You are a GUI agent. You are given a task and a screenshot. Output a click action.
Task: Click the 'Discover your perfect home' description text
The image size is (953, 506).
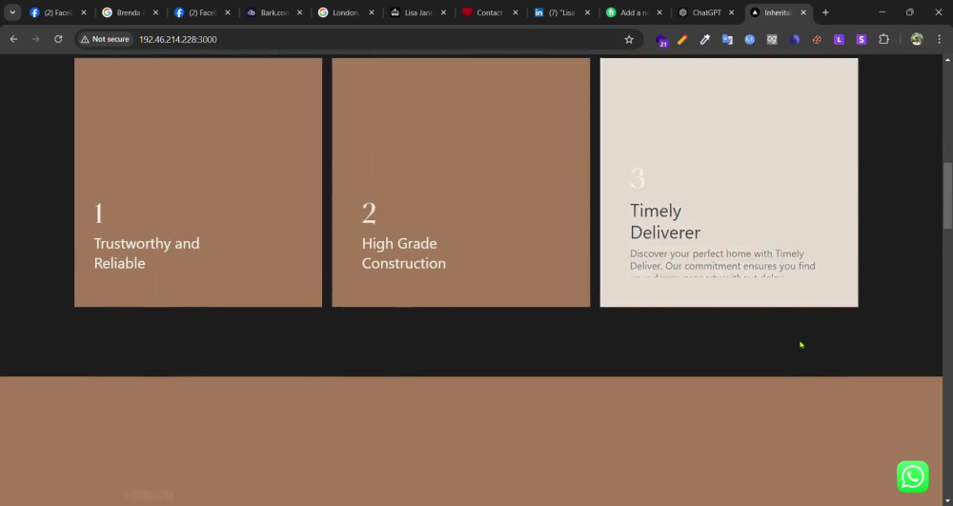[722, 266]
